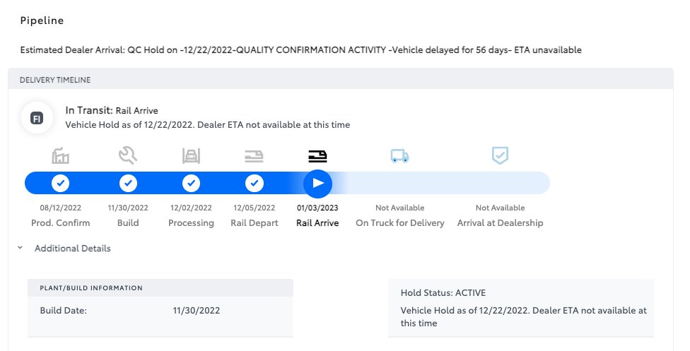Viewport: 690px width, 351px height.
Task: Click the black Rail Arrive train icon
Action: click(317, 156)
